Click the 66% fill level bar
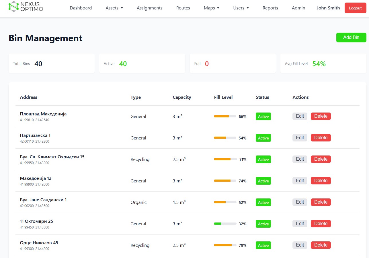369x258 pixels. (x=225, y=116)
